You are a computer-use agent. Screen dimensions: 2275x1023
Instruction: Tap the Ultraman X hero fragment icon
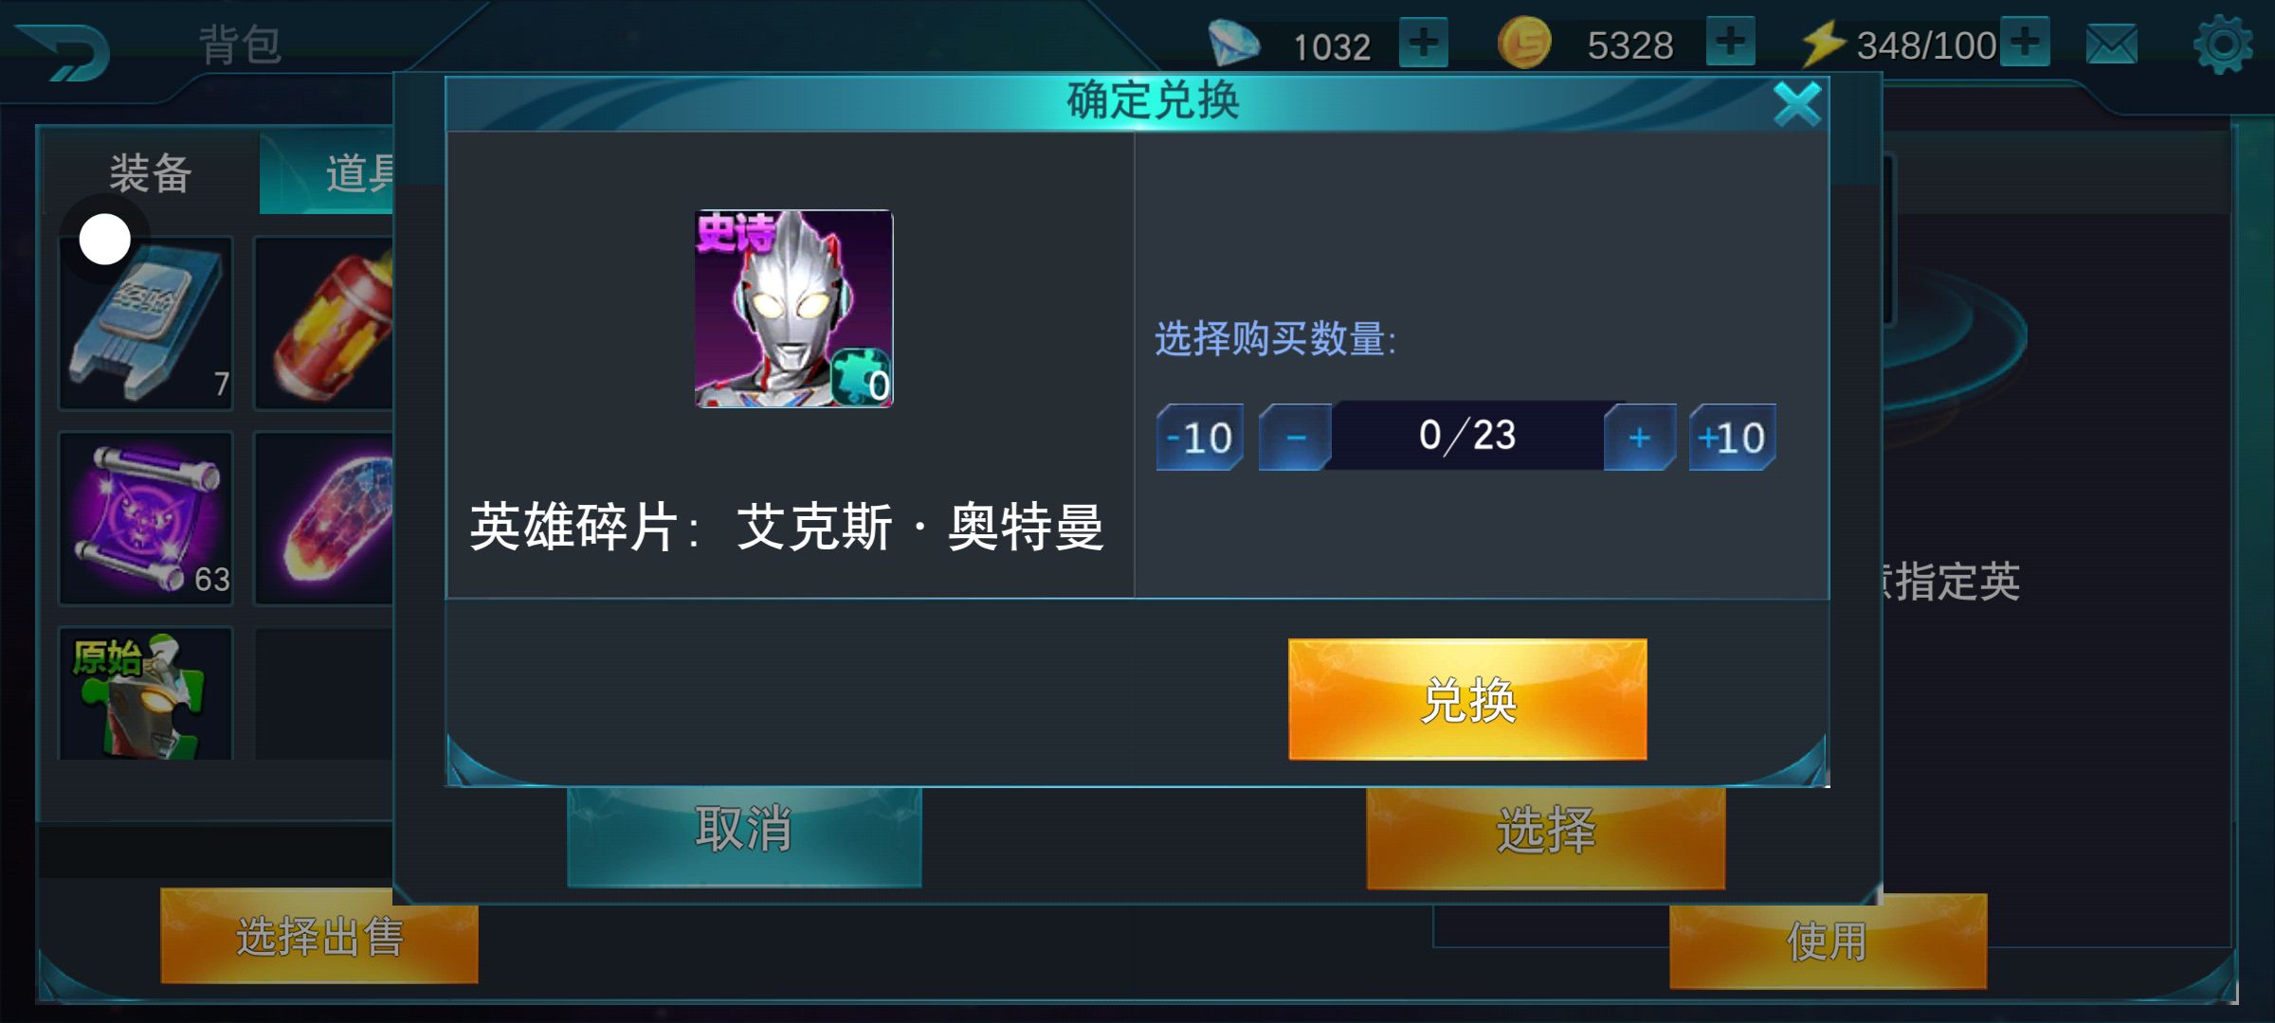tap(794, 309)
